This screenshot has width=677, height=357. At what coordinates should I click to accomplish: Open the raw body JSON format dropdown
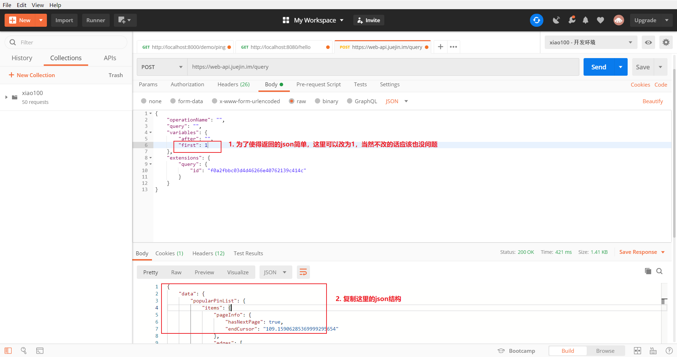click(x=397, y=101)
